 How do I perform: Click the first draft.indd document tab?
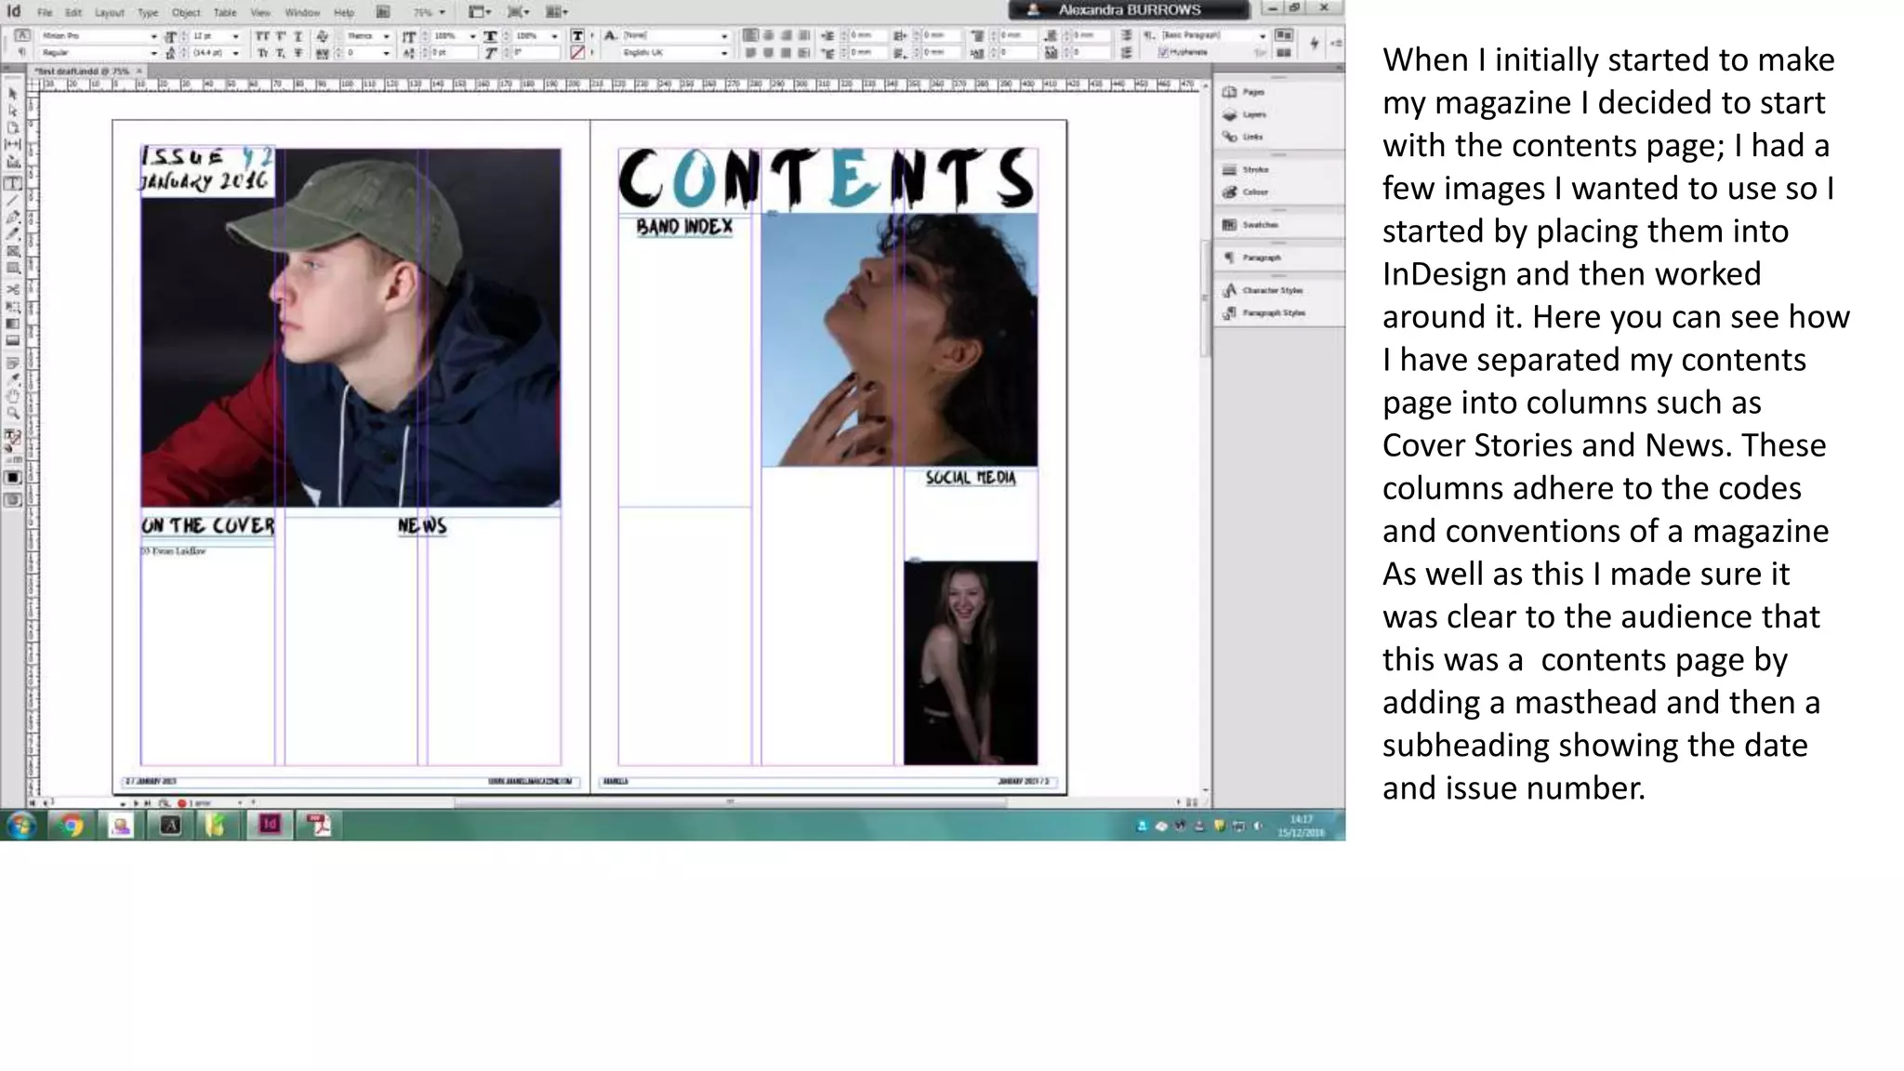pos(82,71)
